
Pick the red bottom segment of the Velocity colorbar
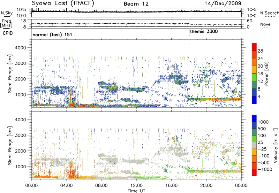[254, 172]
